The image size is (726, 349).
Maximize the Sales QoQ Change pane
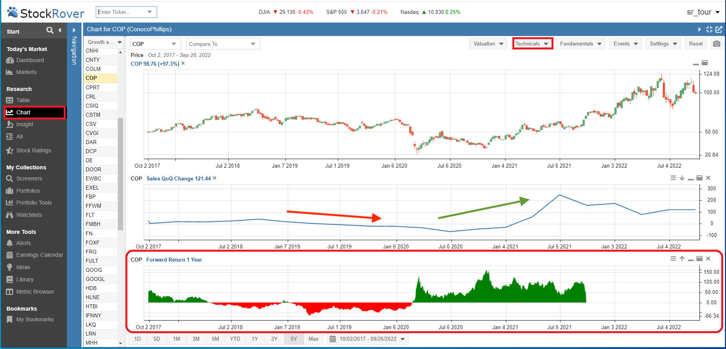click(x=699, y=178)
